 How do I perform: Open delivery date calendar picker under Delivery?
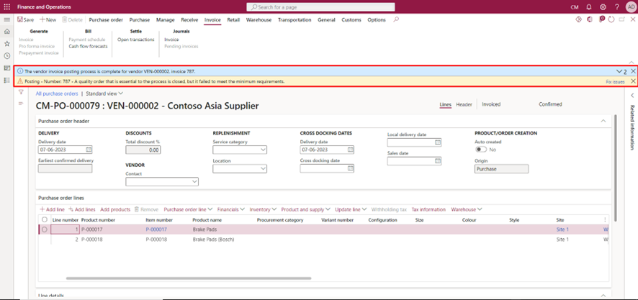point(89,150)
